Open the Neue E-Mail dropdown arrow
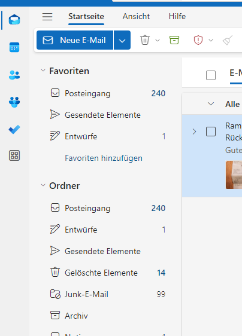Viewport: 242px width, 336px height. click(x=122, y=40)
